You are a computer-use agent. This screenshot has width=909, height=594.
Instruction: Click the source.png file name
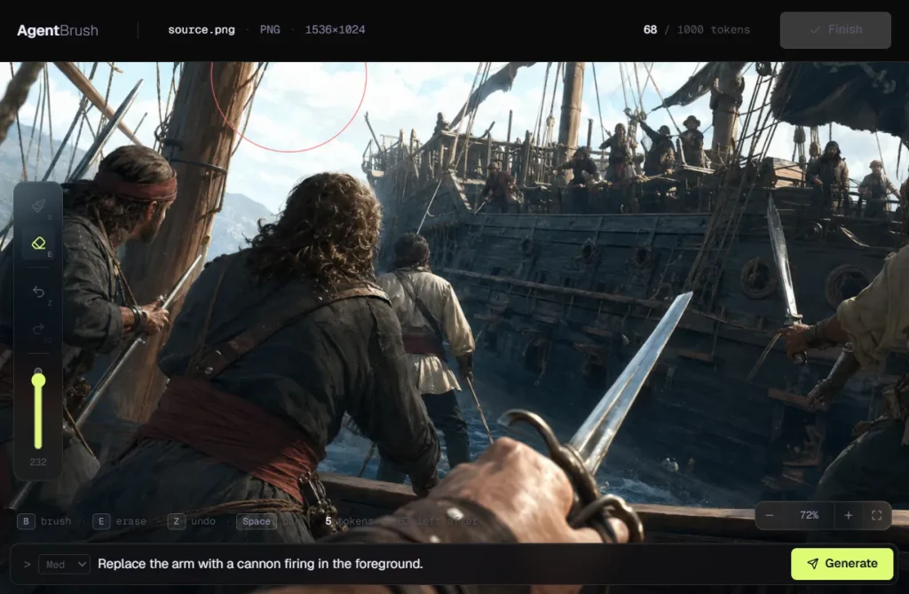click(202, 29)
